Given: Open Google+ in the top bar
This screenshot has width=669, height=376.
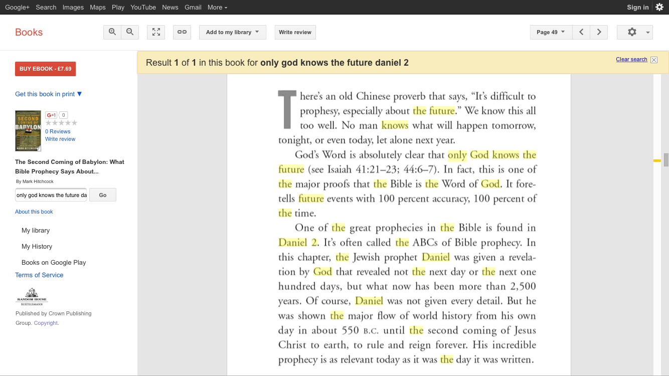Looking at the screenshot, I should [x=17, y=7].
